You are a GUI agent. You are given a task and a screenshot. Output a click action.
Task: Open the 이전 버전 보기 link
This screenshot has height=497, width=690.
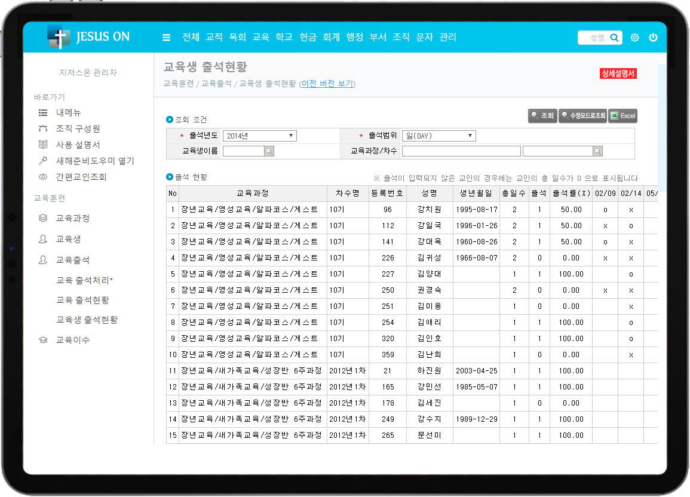327,84
